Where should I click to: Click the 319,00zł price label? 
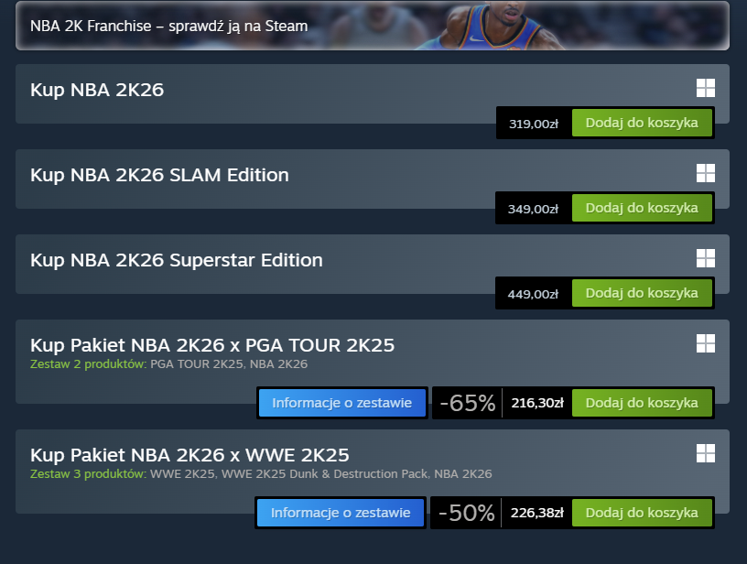coord(533,124)
